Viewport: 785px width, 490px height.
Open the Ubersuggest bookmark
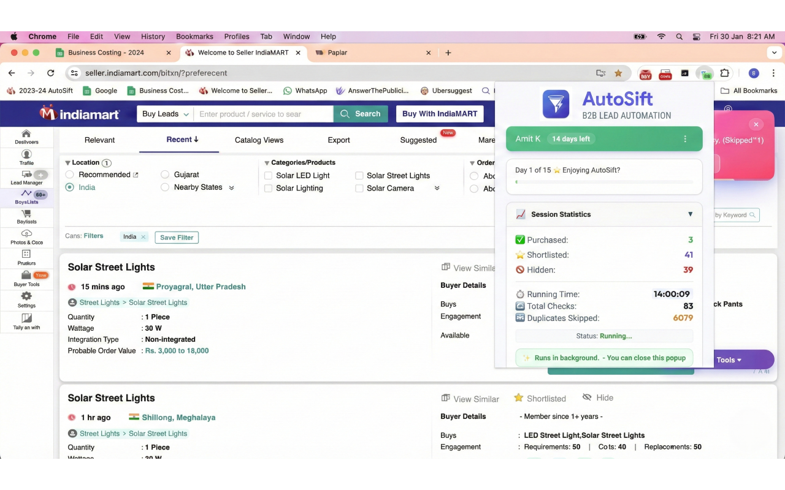point(446,91)
